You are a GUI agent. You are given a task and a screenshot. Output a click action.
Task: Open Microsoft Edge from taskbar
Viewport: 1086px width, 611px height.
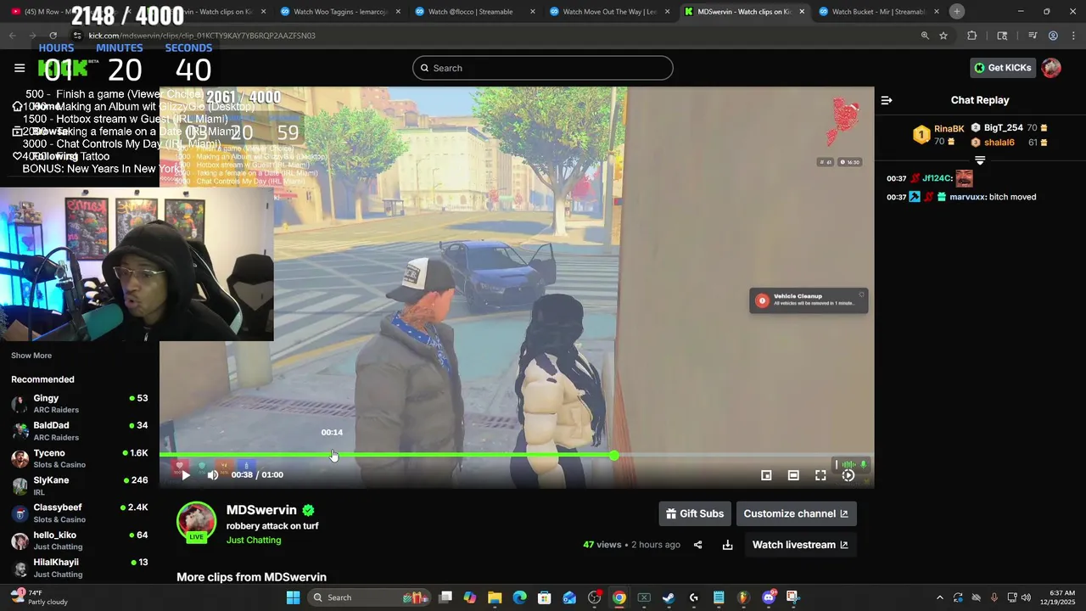[x=519, y=597]
